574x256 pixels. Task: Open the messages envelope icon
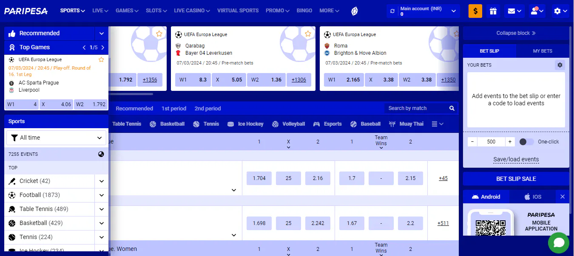[514, 11]
